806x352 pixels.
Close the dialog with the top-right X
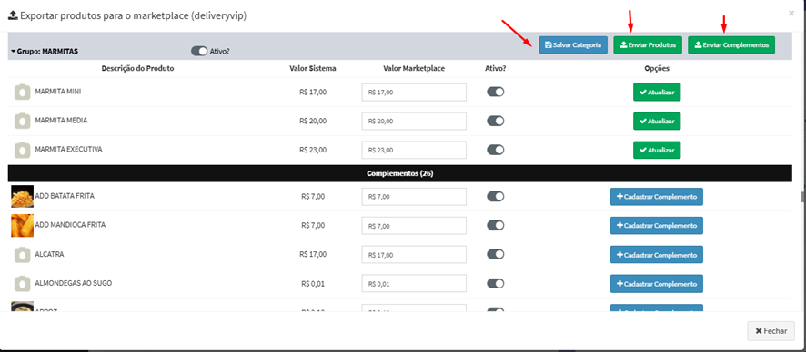click(791, 14)
